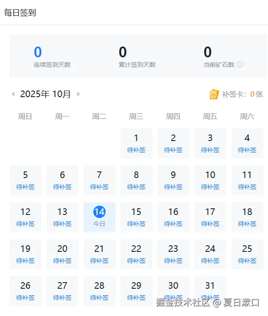This screenshot has height=316, width=268.
Task: Click the info icon beside 当前矿石数
Action: [x=240, y=65]
